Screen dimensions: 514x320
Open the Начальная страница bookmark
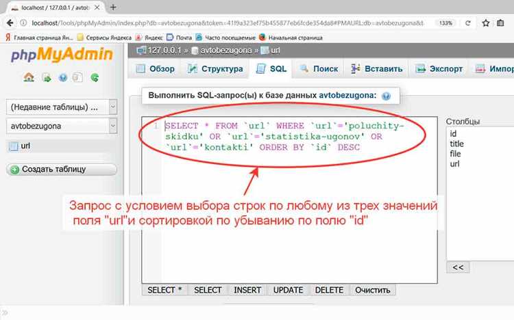pos(291,38)
